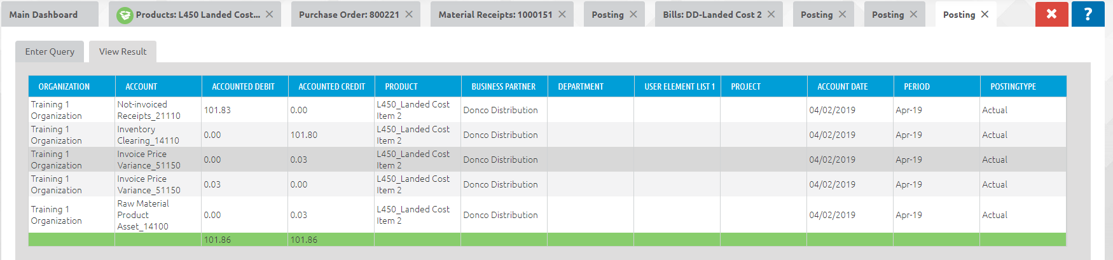This screenshot has width=1113, height=260.
Task: Click the PostingType column header
Action: click(x=1013, y=86)
